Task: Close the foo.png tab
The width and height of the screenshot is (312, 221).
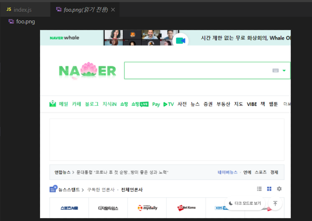Action: point(113,10)
